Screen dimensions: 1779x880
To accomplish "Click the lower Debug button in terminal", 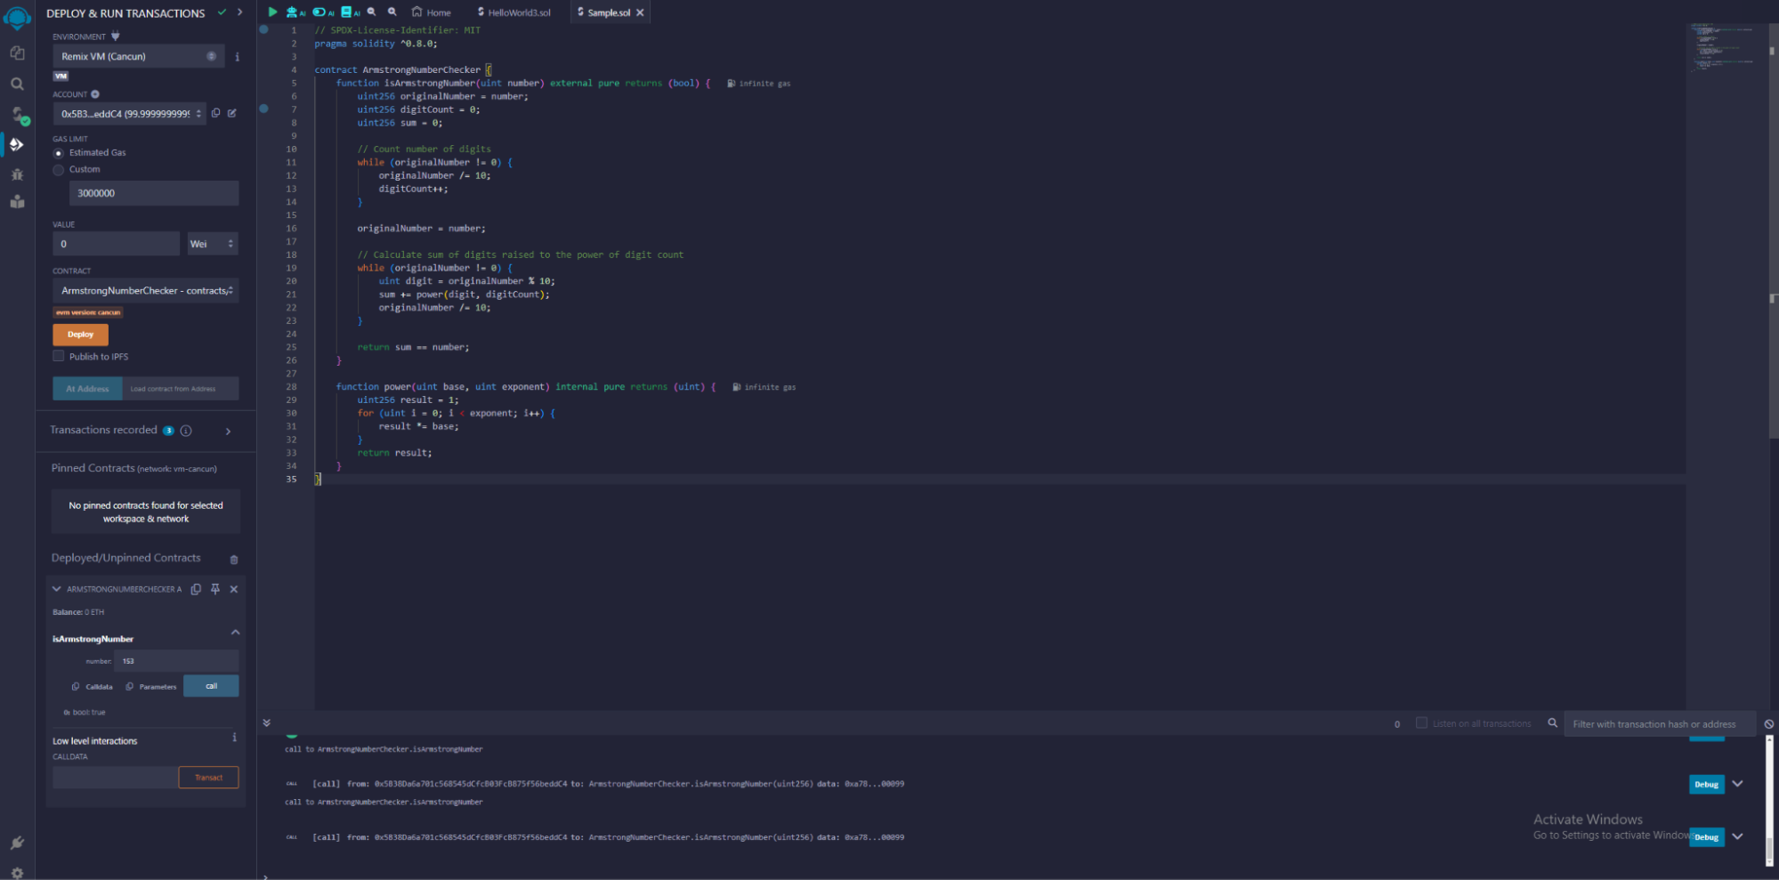I will click(1706, 837).
